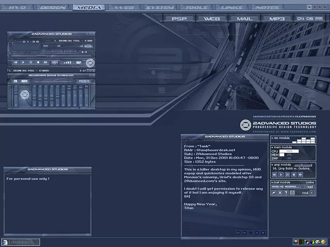Click the pause icon in amp module
The height and width of the screenshot is (247, 330).
pos(288,175)
